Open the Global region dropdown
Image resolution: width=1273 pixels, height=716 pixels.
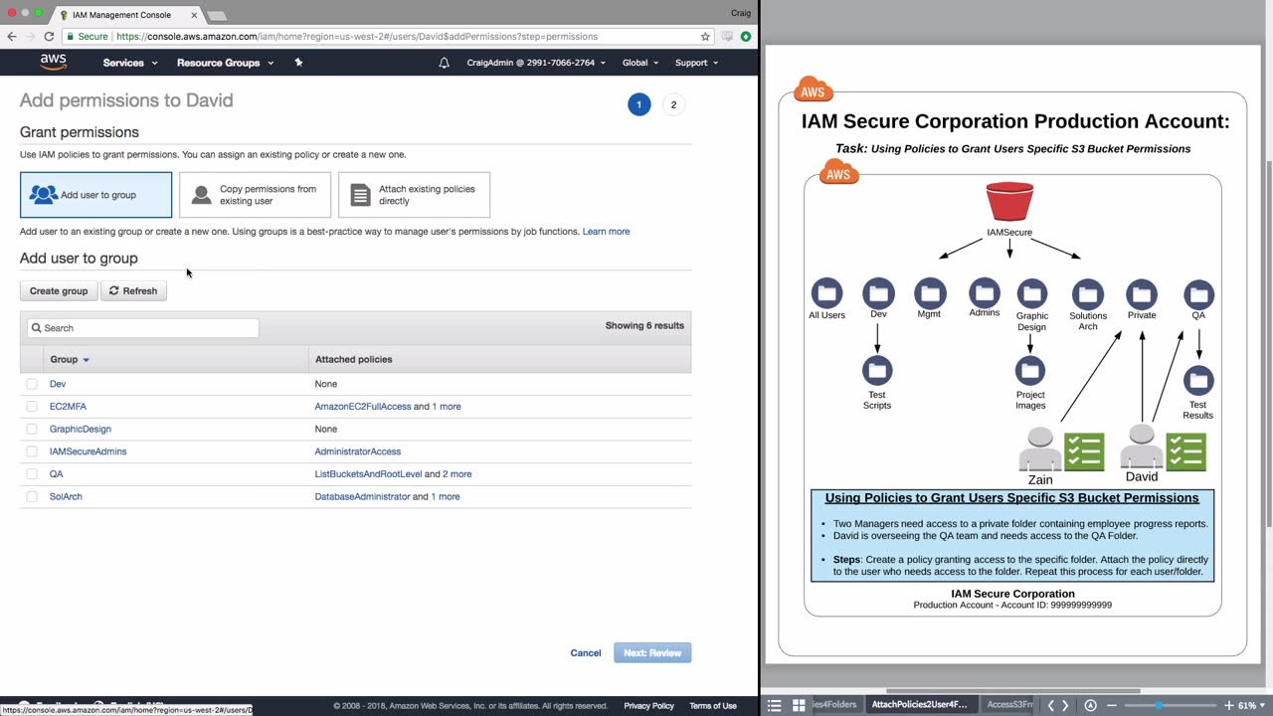pyautogui.click(x=640, y=63)
